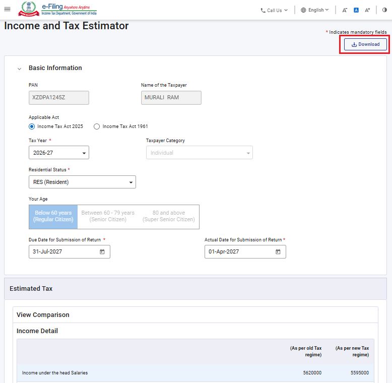Open the Tax Year 2026-27 dropdown
392x383 pixels.
pyautogui.click(x=59, y=153)
